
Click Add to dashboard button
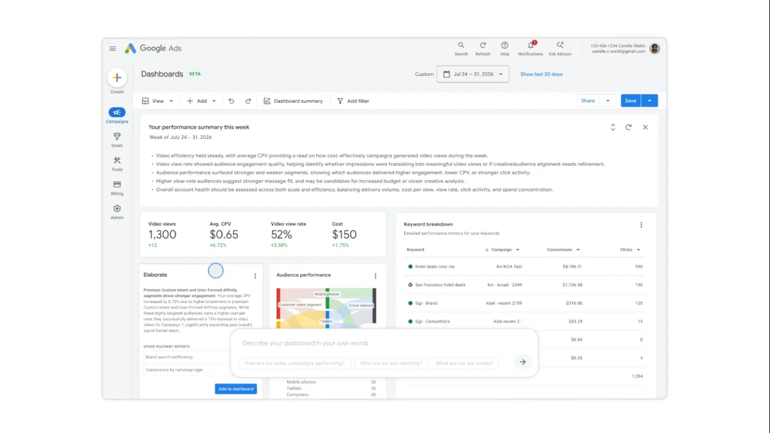click(236, 389)
